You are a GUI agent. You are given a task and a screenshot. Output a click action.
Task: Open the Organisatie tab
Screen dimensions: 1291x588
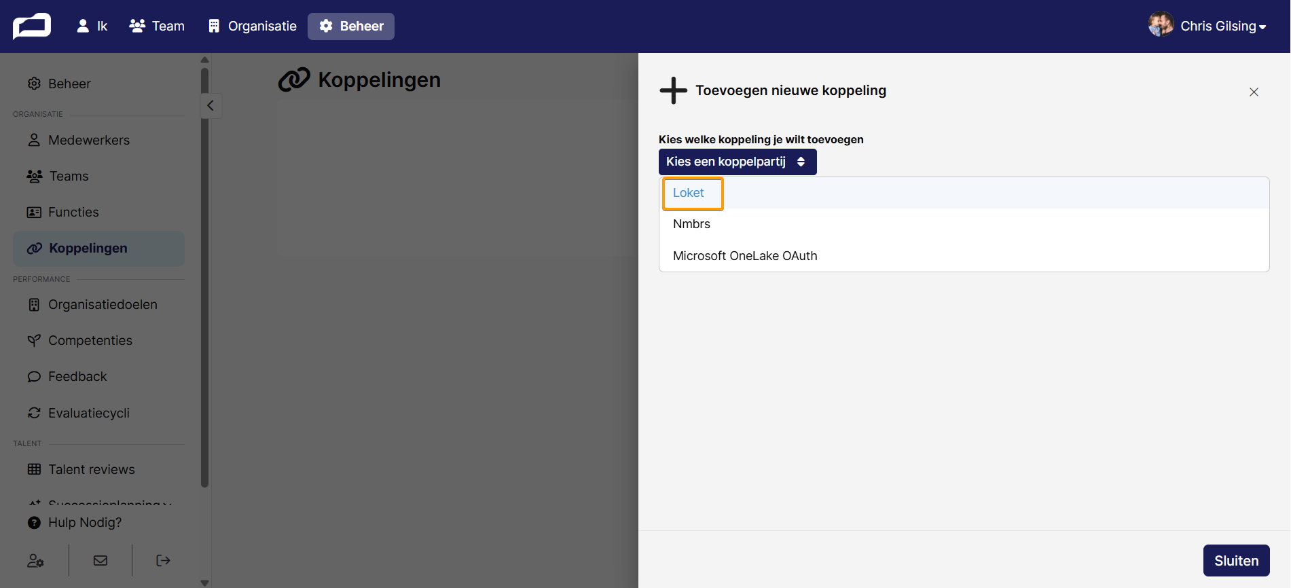(252, 26)
